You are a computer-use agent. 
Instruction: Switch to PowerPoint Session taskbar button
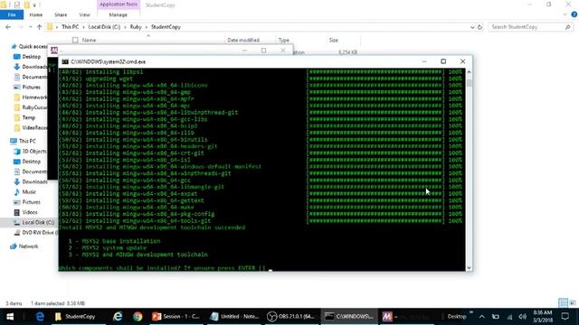176,317
